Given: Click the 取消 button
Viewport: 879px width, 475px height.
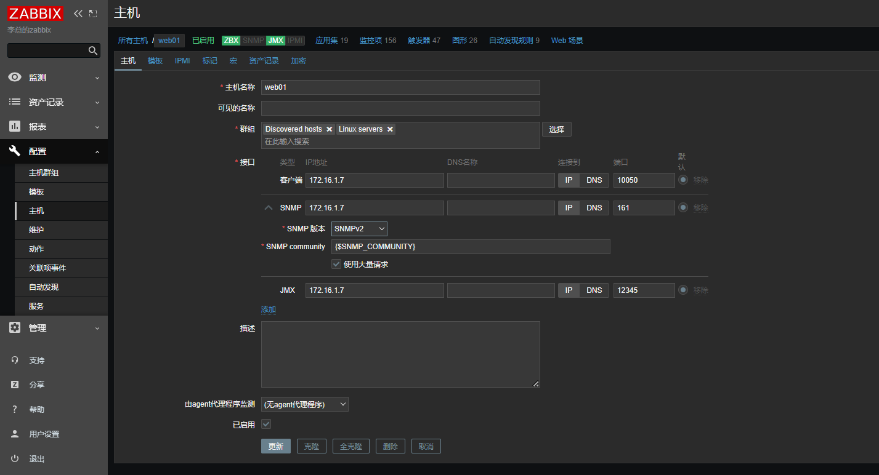Looking at the screenshot, I should coord(426,446).
